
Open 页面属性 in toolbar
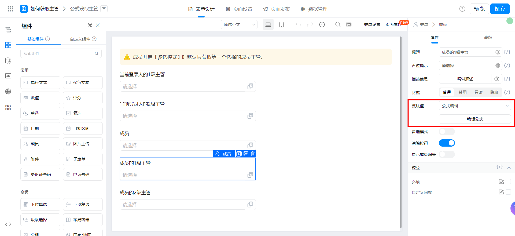(x=393, y=24)
